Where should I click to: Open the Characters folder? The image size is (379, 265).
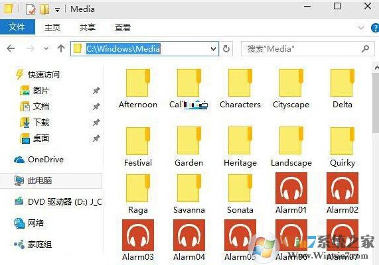(240, 88)
